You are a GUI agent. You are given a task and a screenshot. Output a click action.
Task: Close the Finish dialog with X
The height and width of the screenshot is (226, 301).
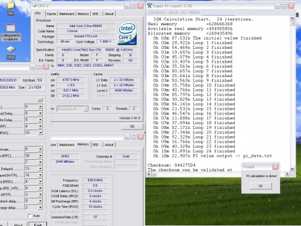coord(276,166)
